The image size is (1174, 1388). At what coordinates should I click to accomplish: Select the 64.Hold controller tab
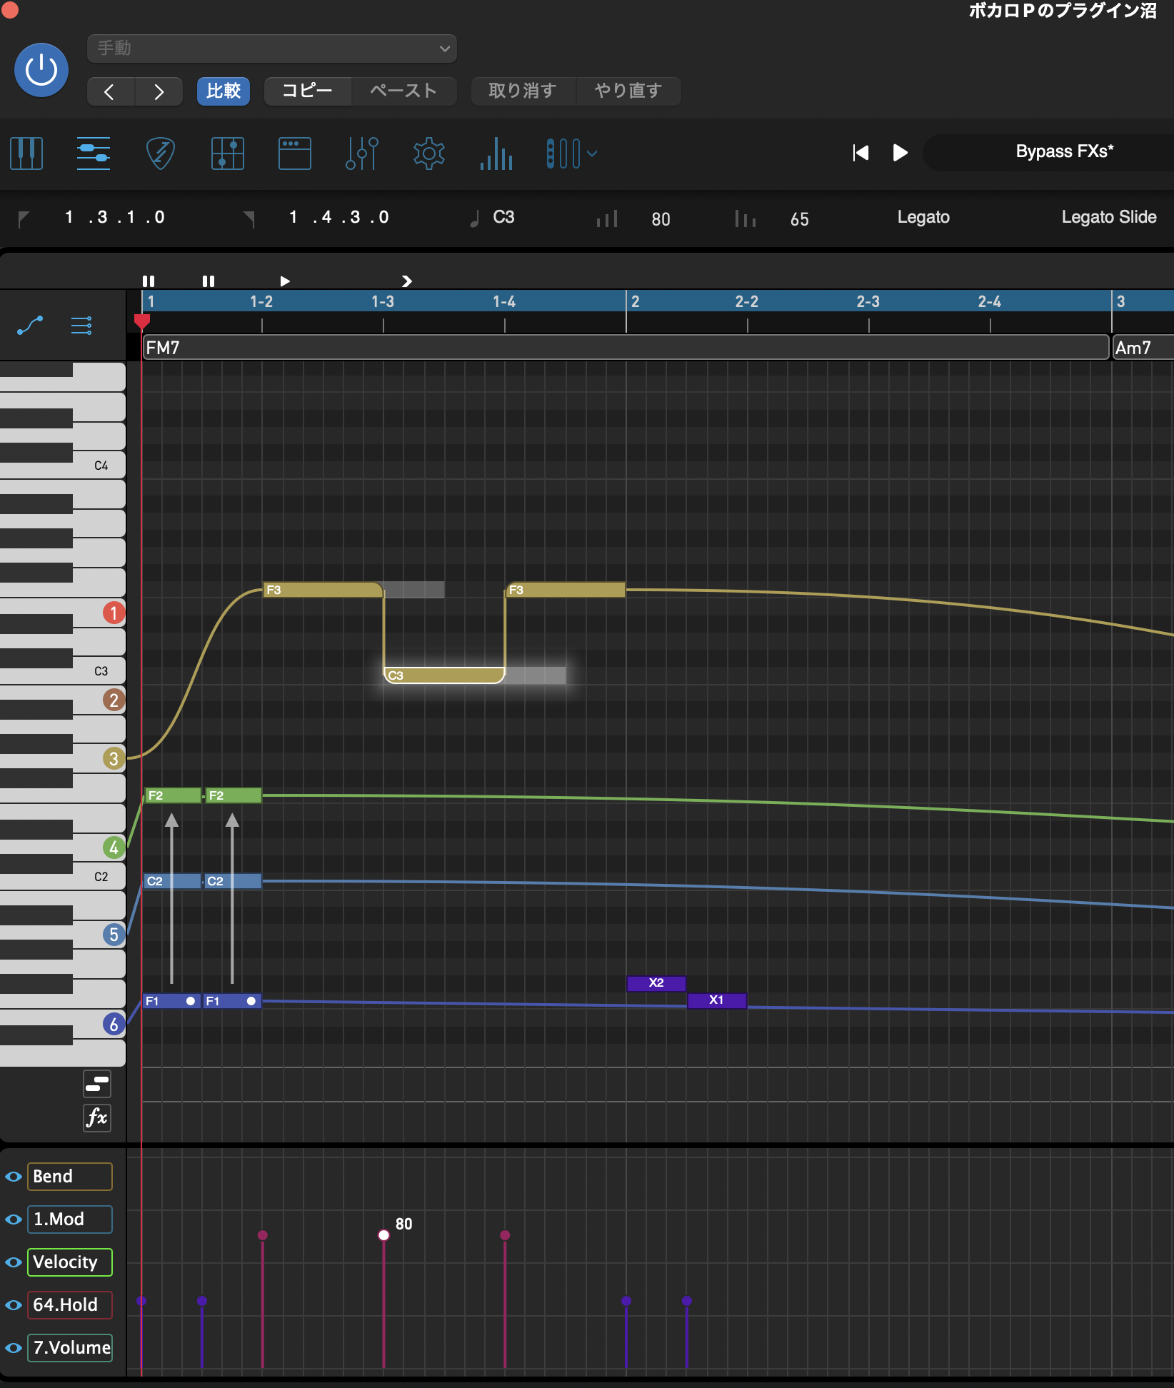click(70, 1305)
